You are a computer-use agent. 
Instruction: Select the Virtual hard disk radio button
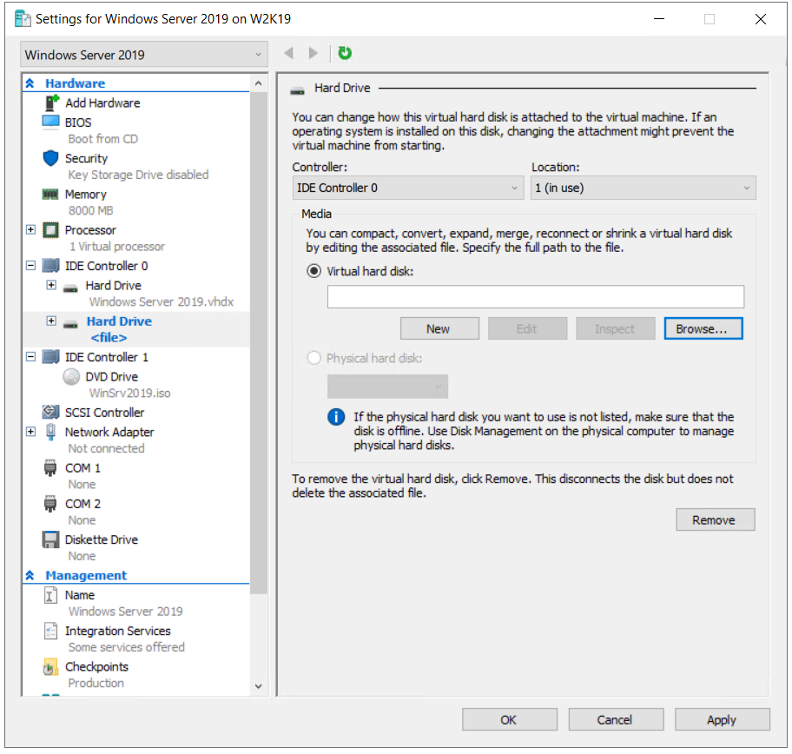[314, 271]
